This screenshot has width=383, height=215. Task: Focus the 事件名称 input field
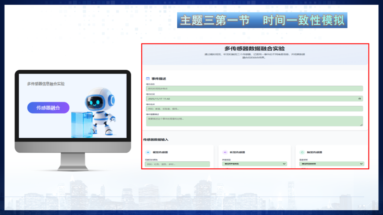[x=255, y=88]
